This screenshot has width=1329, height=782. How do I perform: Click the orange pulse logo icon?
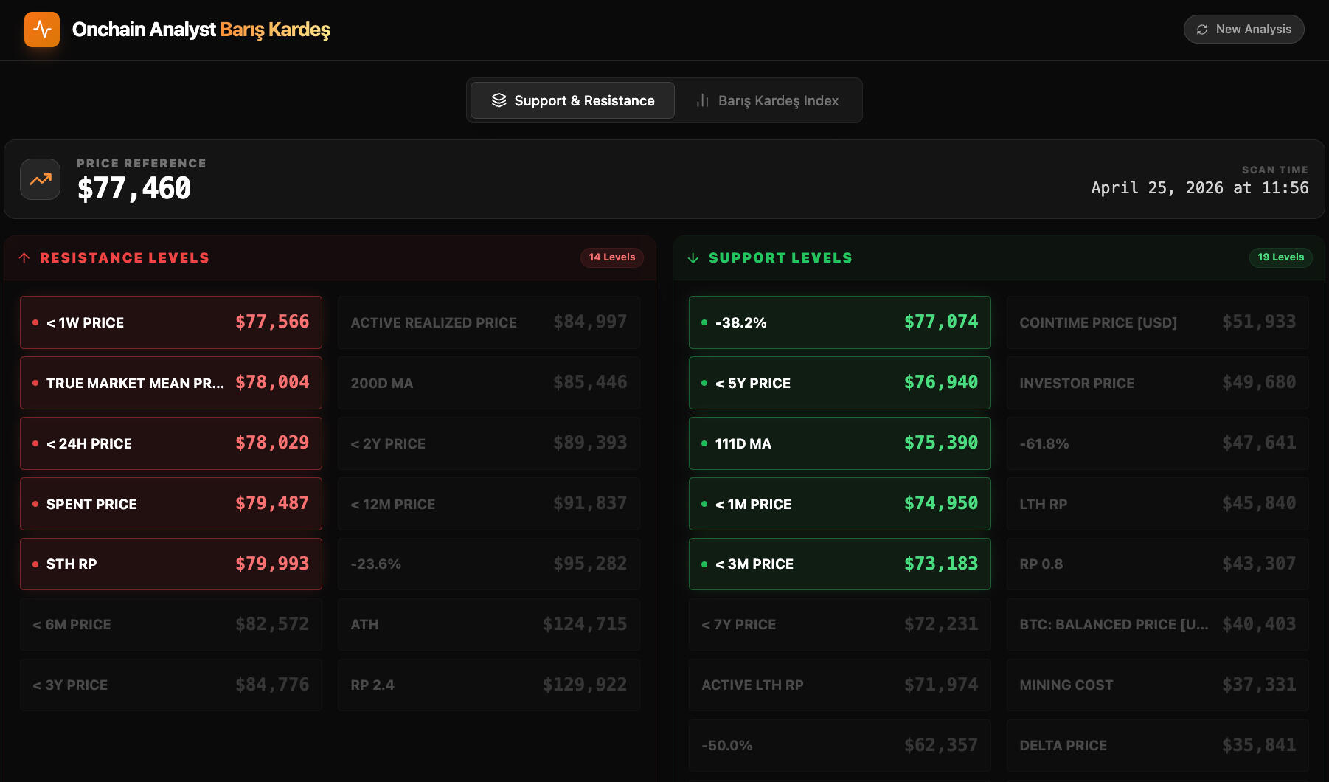tap(42, 30)
